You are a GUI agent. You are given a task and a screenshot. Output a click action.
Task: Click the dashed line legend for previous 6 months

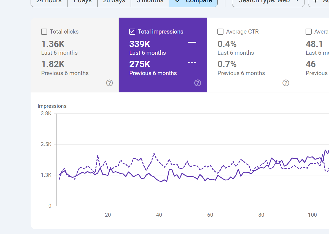[x=192, y=62]
